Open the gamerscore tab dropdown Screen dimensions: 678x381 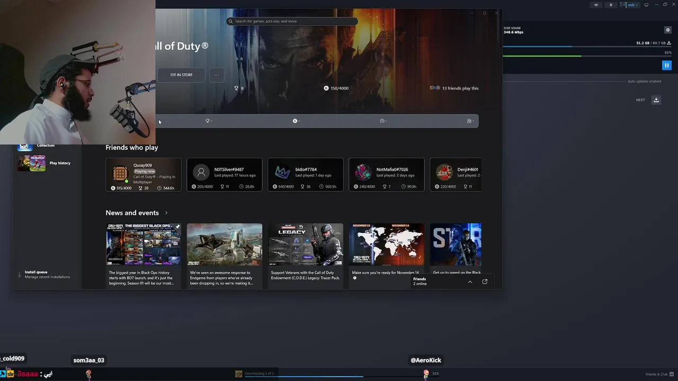296,121
